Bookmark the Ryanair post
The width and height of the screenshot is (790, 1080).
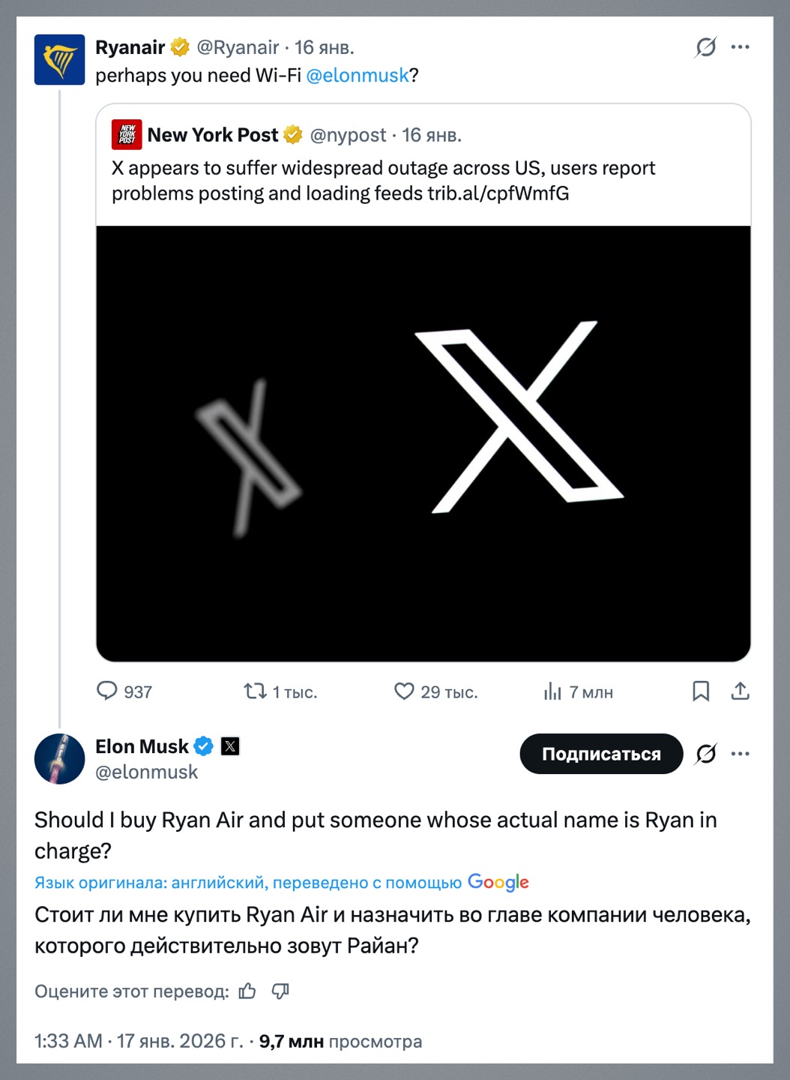pos(701,691)
